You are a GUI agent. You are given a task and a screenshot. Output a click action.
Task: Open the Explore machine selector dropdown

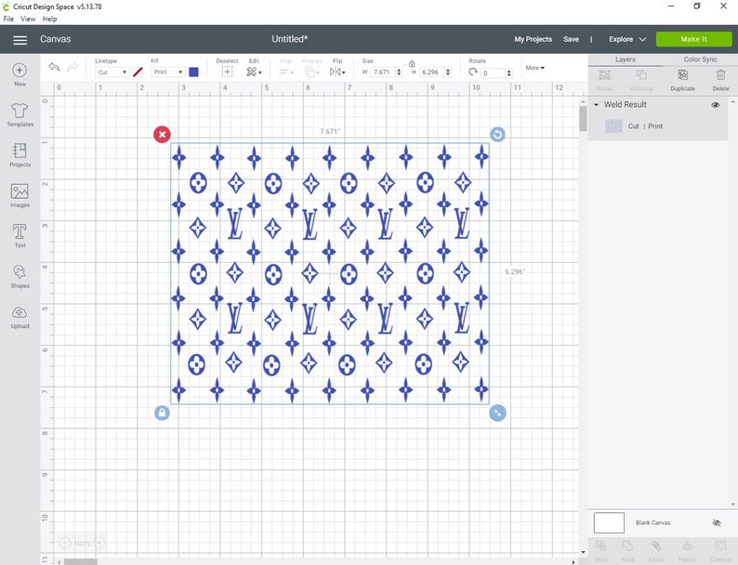click(x=626, y=39)
